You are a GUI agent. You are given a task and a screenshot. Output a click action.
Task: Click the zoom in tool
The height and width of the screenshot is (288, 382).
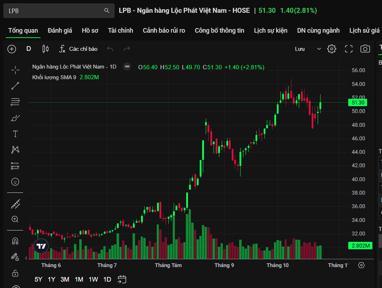(15, 219)
